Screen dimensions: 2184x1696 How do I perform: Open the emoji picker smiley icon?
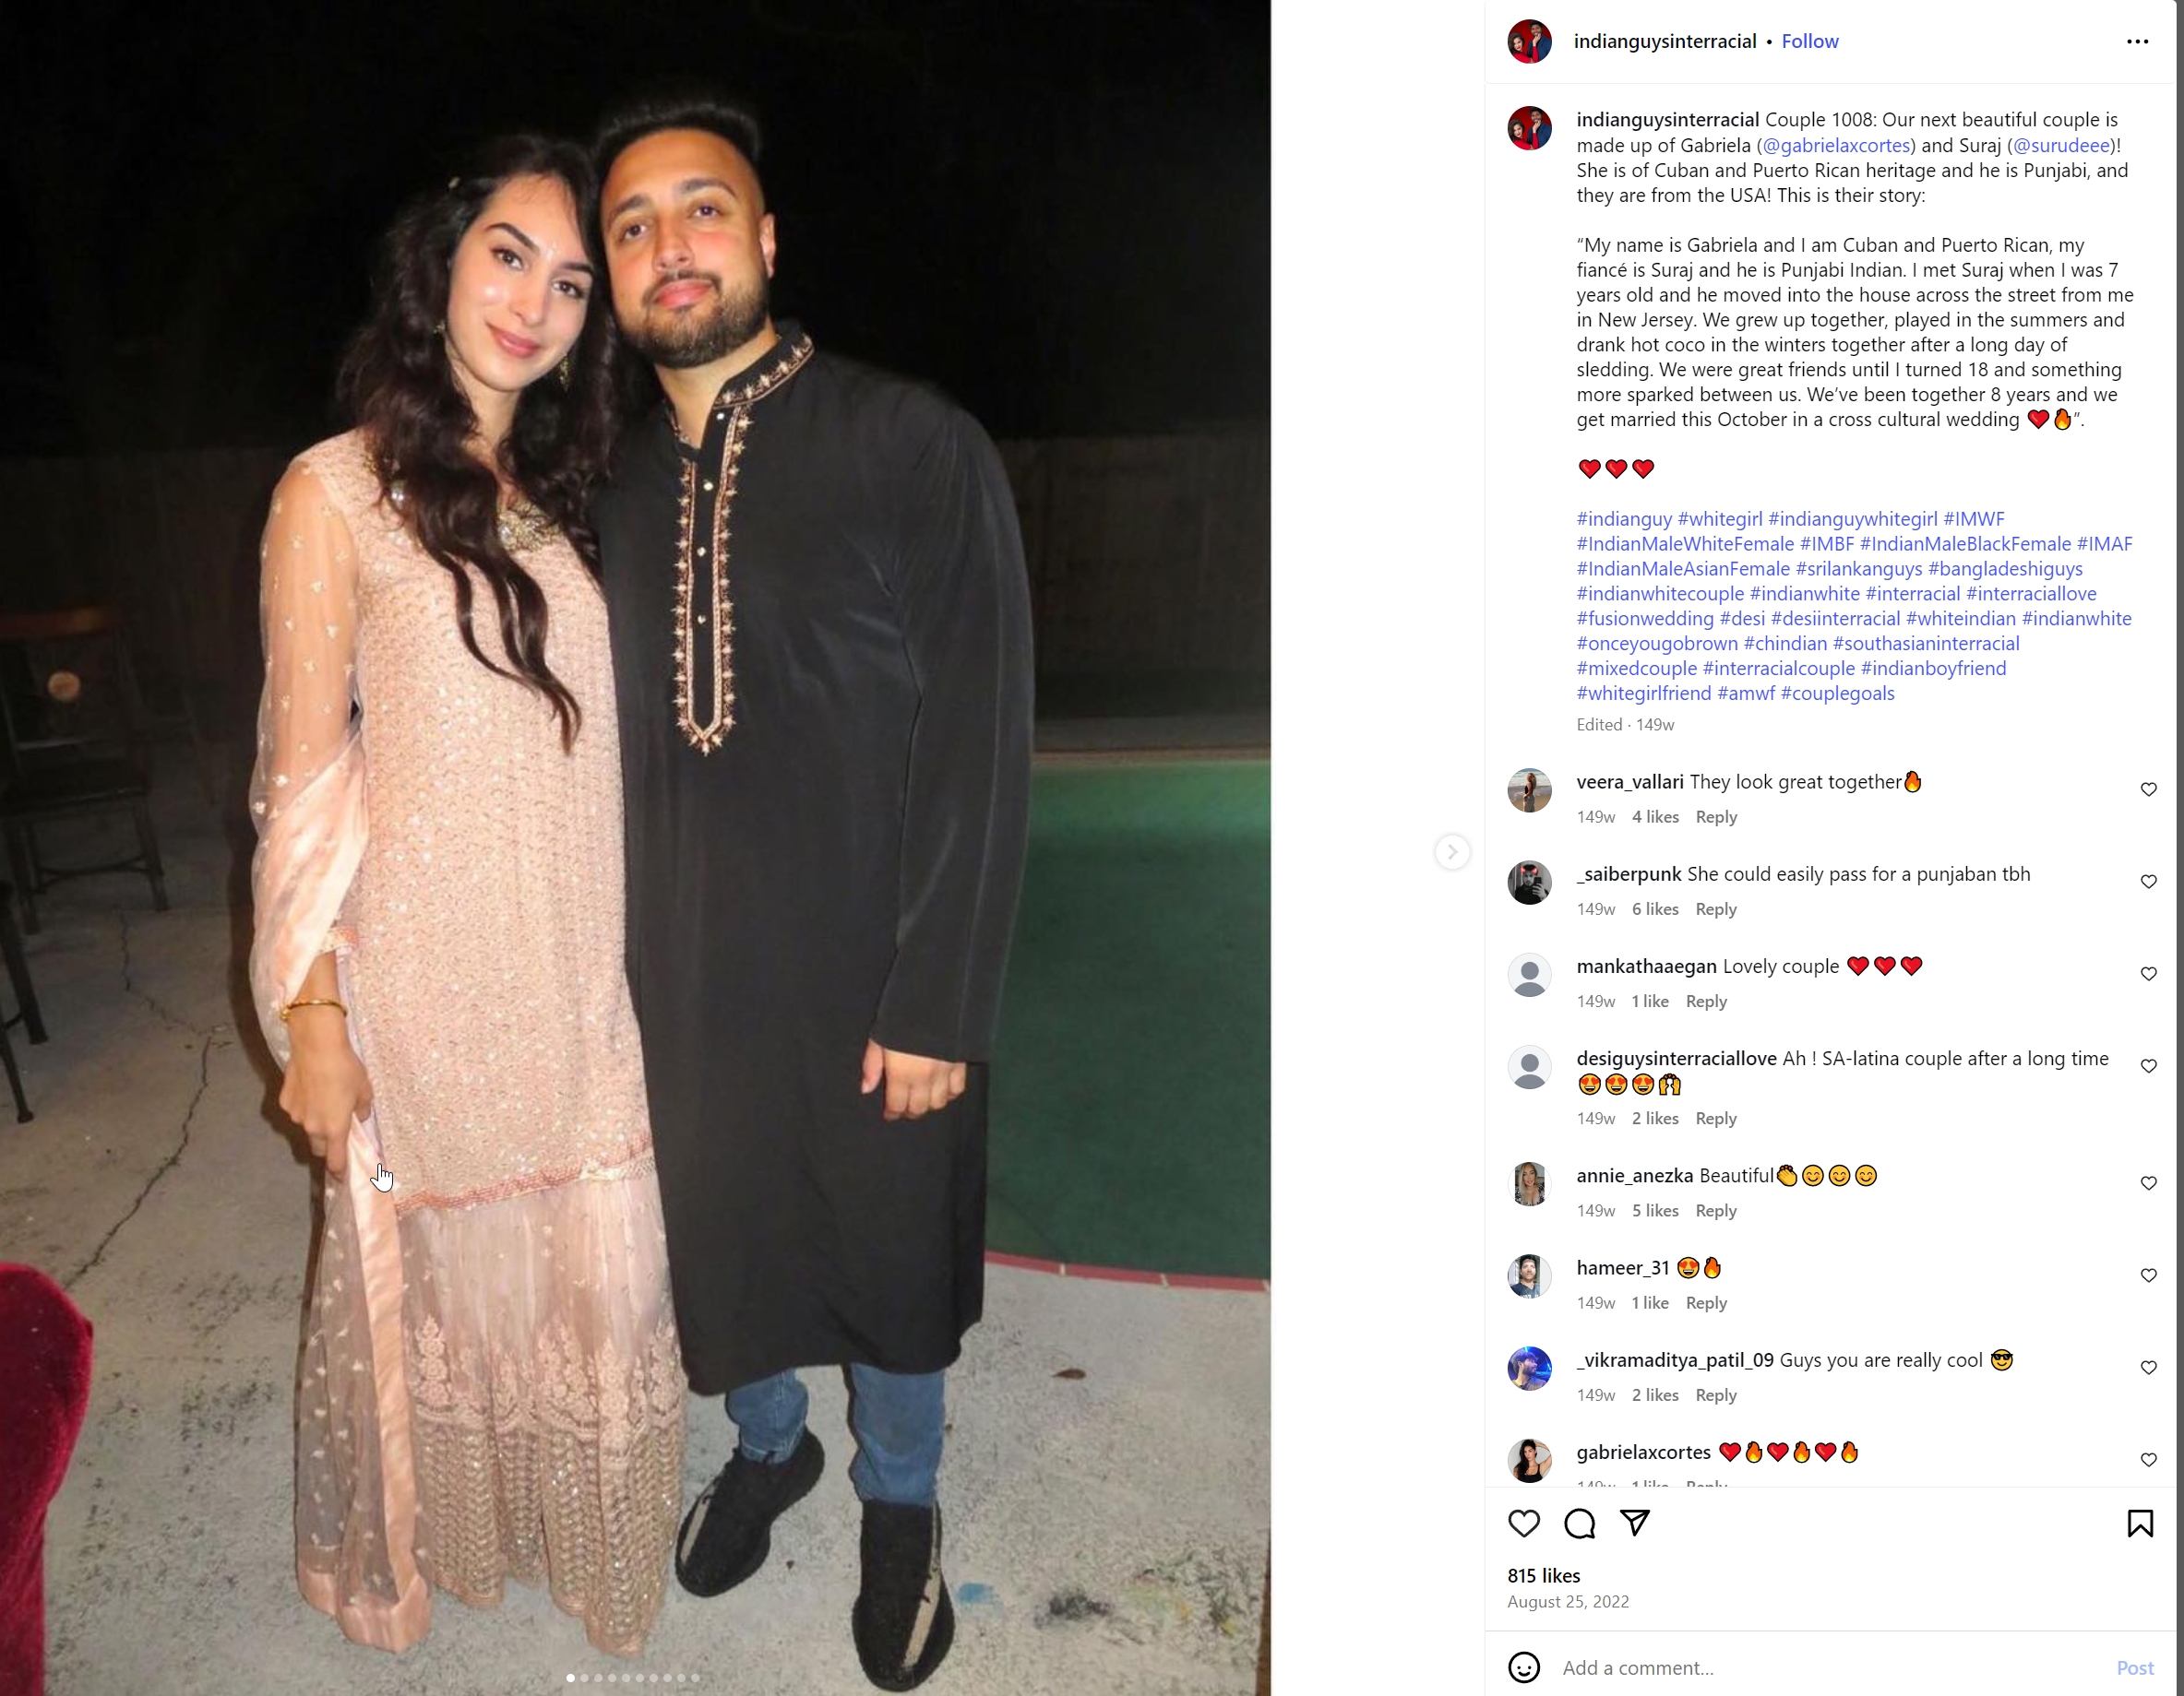1523,1667
